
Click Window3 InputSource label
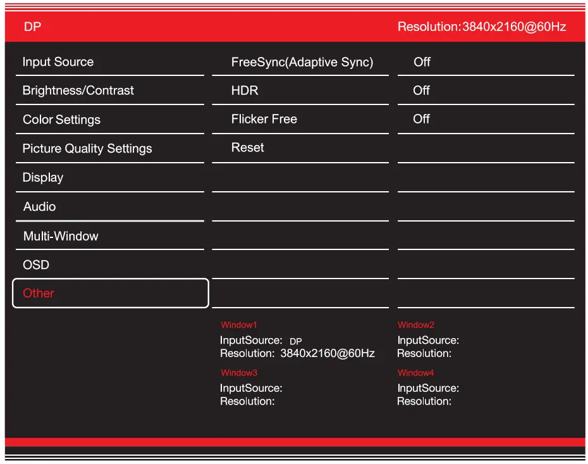pyautogui.click(x=251, y=388)
